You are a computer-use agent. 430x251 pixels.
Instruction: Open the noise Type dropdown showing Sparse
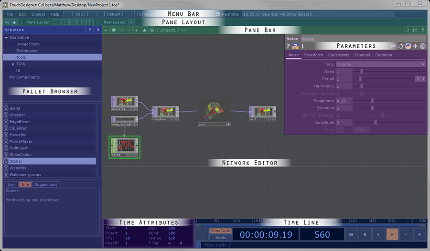click(x=380, y=64)
